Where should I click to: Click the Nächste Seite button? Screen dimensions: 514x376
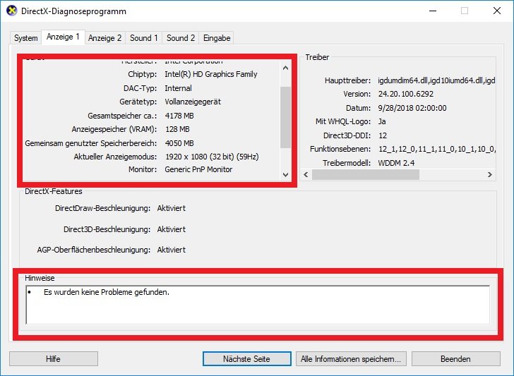click(x=247, y=358)
